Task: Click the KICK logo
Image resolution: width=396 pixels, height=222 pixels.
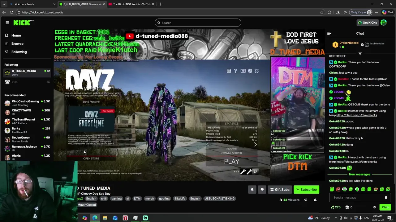Action: 24,23
